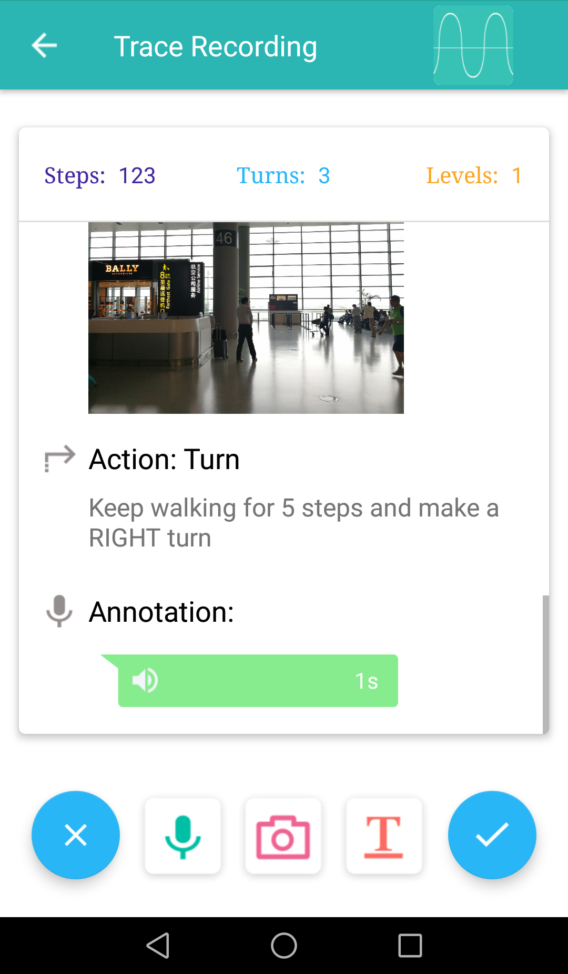Tap the speaker icon in audio clip
The image size is (568, 974).
[145, 681]
